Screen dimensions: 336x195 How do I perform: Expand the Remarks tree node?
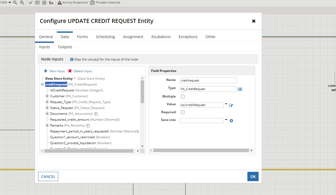point(47,125)
